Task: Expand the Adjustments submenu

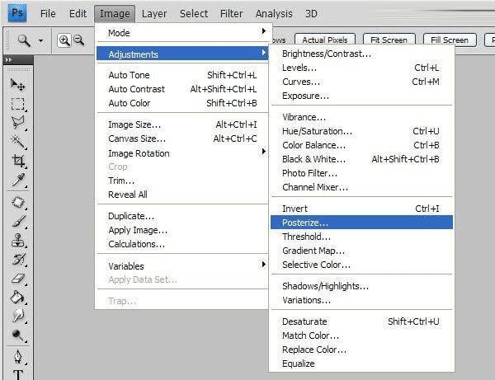Action: (x=182, y=54)
